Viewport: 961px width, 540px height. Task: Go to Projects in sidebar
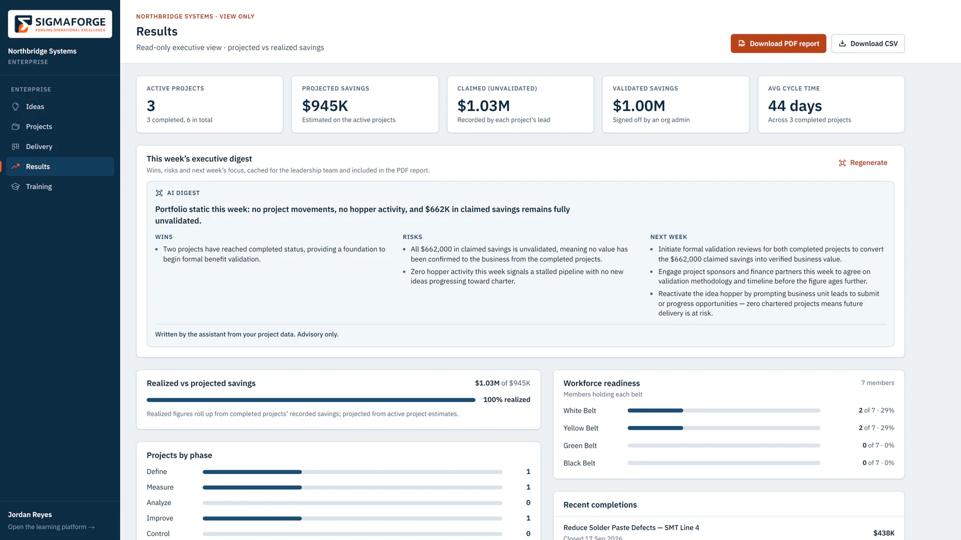60,127
